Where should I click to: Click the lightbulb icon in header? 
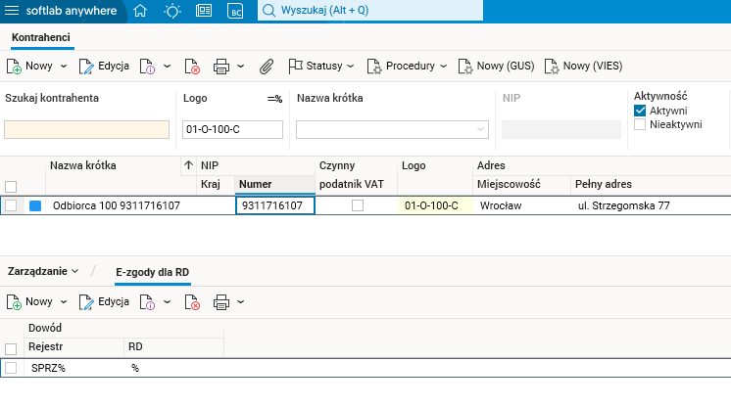pos(172,12)
